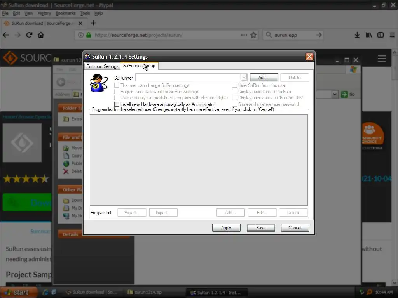This screenshot has height=298, width=398.
Task: Click Internet Explorer quick launch icon
Action: click(x=45, y=292)
